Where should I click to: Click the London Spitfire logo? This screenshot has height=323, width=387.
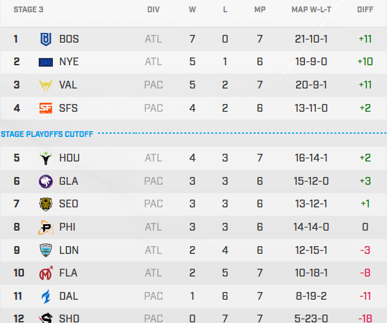point(46,250)
